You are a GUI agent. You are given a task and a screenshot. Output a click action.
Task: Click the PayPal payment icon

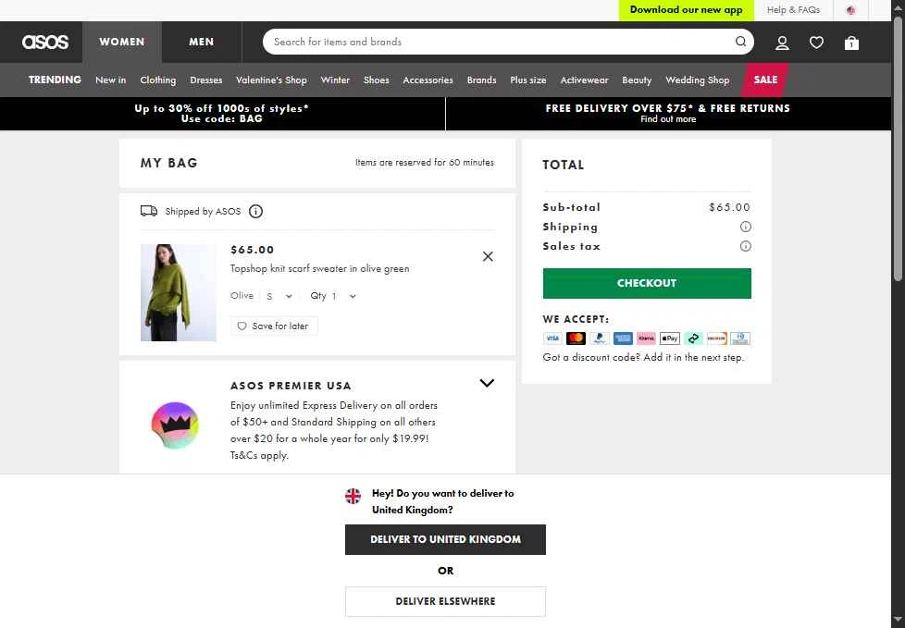[599, 339]
